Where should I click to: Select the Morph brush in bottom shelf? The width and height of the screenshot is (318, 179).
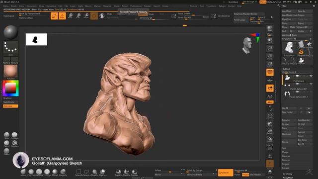[x=55, y=173]
